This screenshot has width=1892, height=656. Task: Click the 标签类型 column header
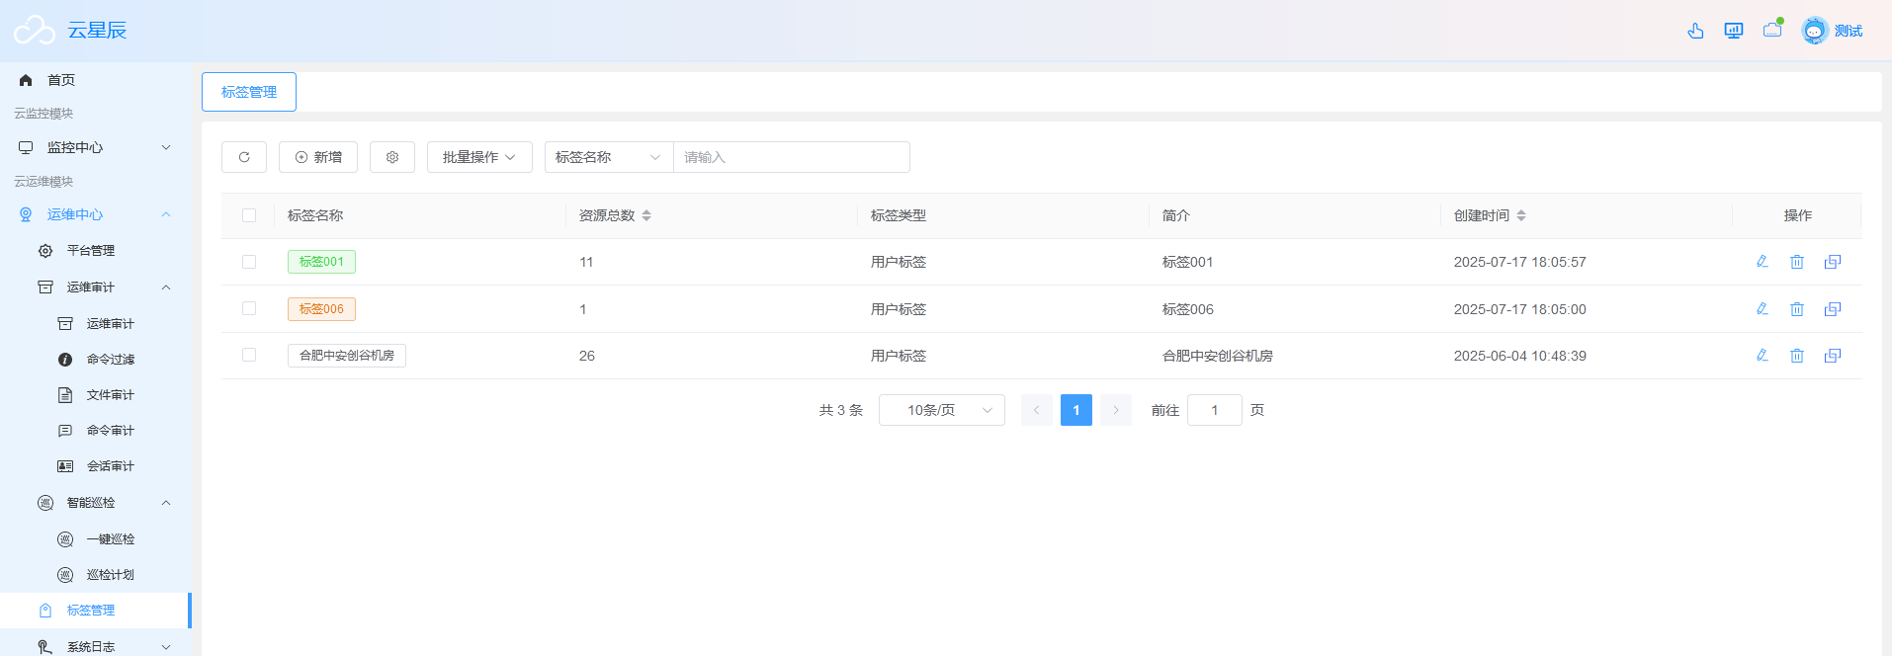click(899, 215)
